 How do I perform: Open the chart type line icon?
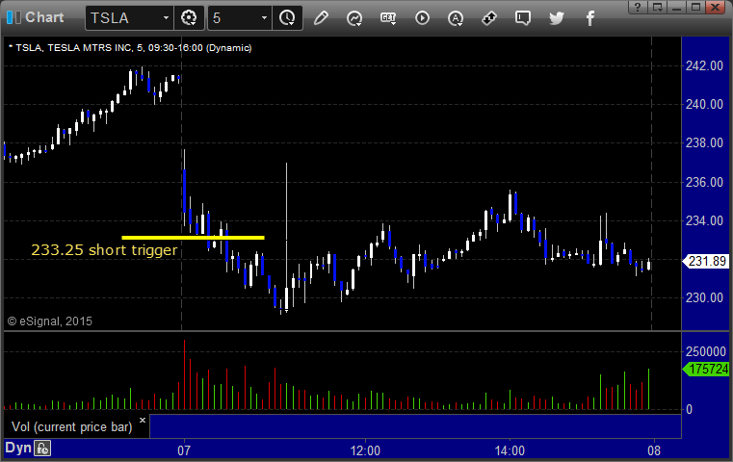point(354,18)
